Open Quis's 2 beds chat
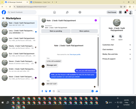The width and height of the screenshot is (136, 109). click(x=19, y=55)
